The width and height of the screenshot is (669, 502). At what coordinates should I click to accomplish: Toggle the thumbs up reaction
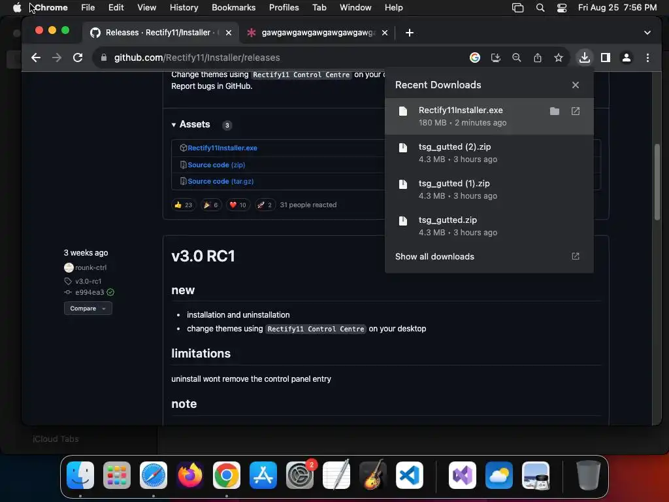pos(184,205)
